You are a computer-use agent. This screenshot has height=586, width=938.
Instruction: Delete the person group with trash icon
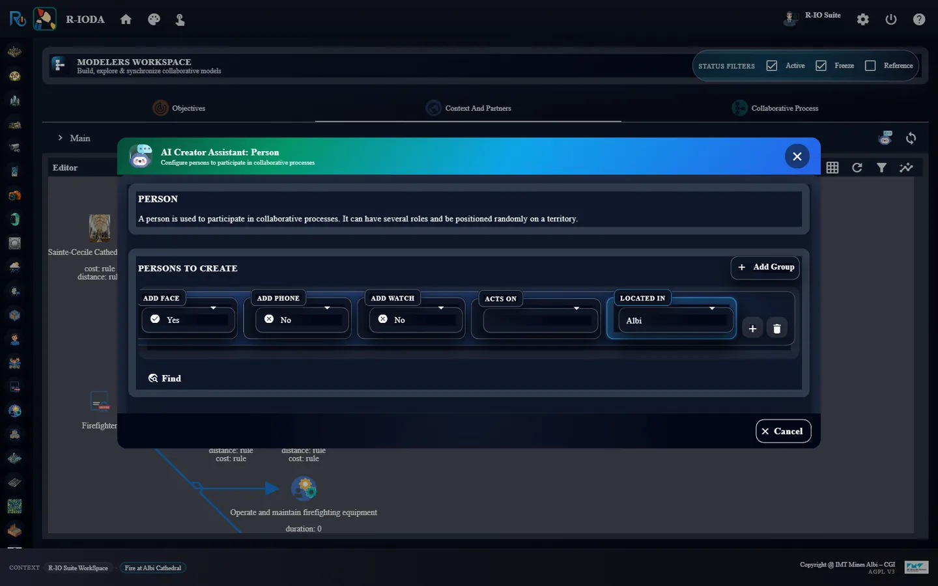pyautogui.click(x=776, y=328)
